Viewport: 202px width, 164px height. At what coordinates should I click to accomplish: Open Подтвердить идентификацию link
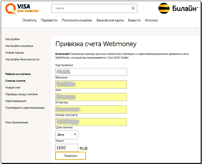click(25, 108)
